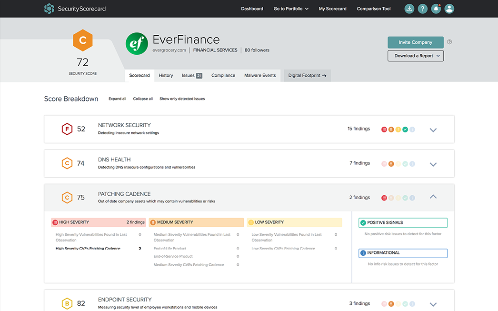Click Network Security's orange medium severity indicator
The height and width of the screenshot is (311, 498).
click(391, 129)
